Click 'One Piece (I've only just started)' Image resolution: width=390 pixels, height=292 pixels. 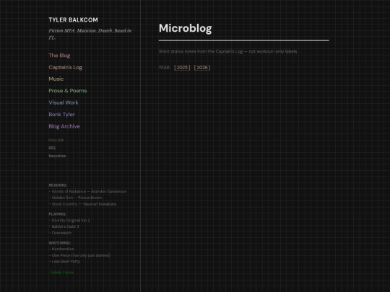79,255
